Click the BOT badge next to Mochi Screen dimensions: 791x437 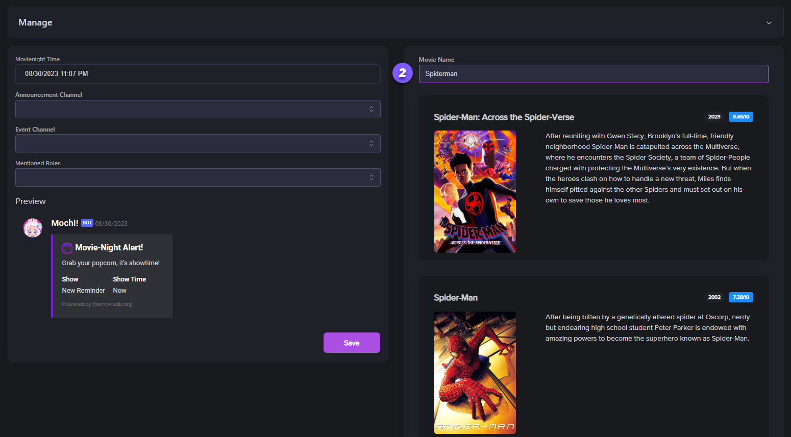click(x=87, y=223)
